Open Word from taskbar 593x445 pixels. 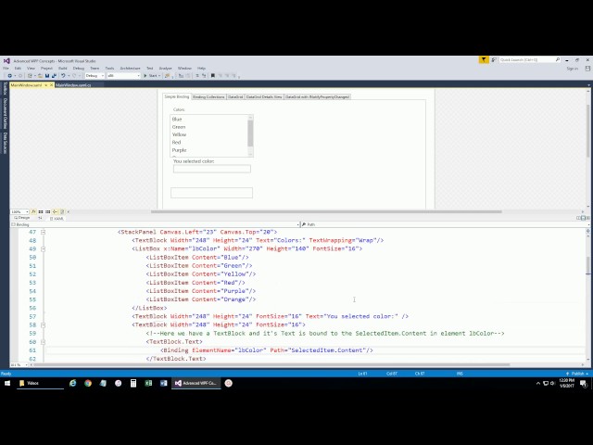click(164, 383)
